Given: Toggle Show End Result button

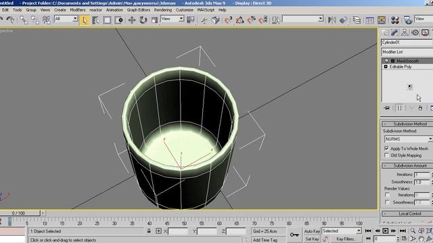Looking at the screenshot, I should coord(400,108).
